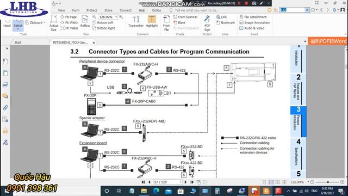Go to the next page
348x196 pixels.
[185, 182]
